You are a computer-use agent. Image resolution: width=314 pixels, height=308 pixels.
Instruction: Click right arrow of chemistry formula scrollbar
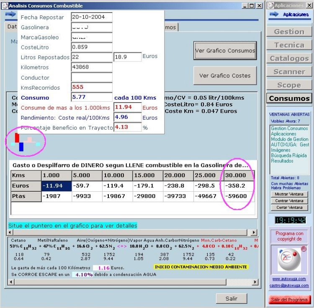click(255, 282)
